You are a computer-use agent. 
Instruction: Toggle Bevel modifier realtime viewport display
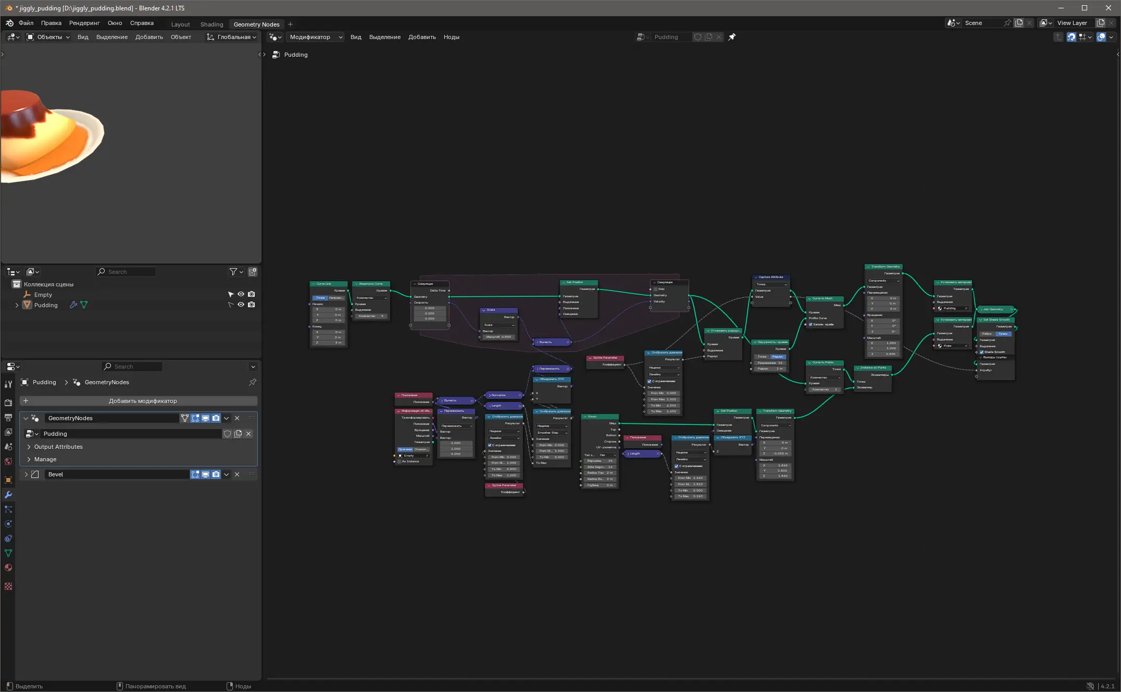[x=206, y=474]
